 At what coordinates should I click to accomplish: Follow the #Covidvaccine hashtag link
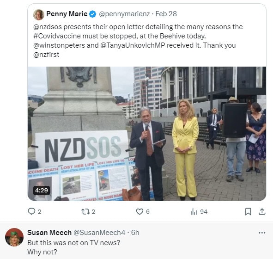point(57,36)
